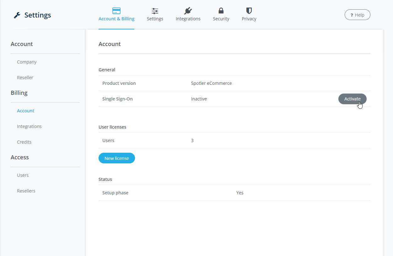Navigate to Credits in sidebar

point(24,142)
